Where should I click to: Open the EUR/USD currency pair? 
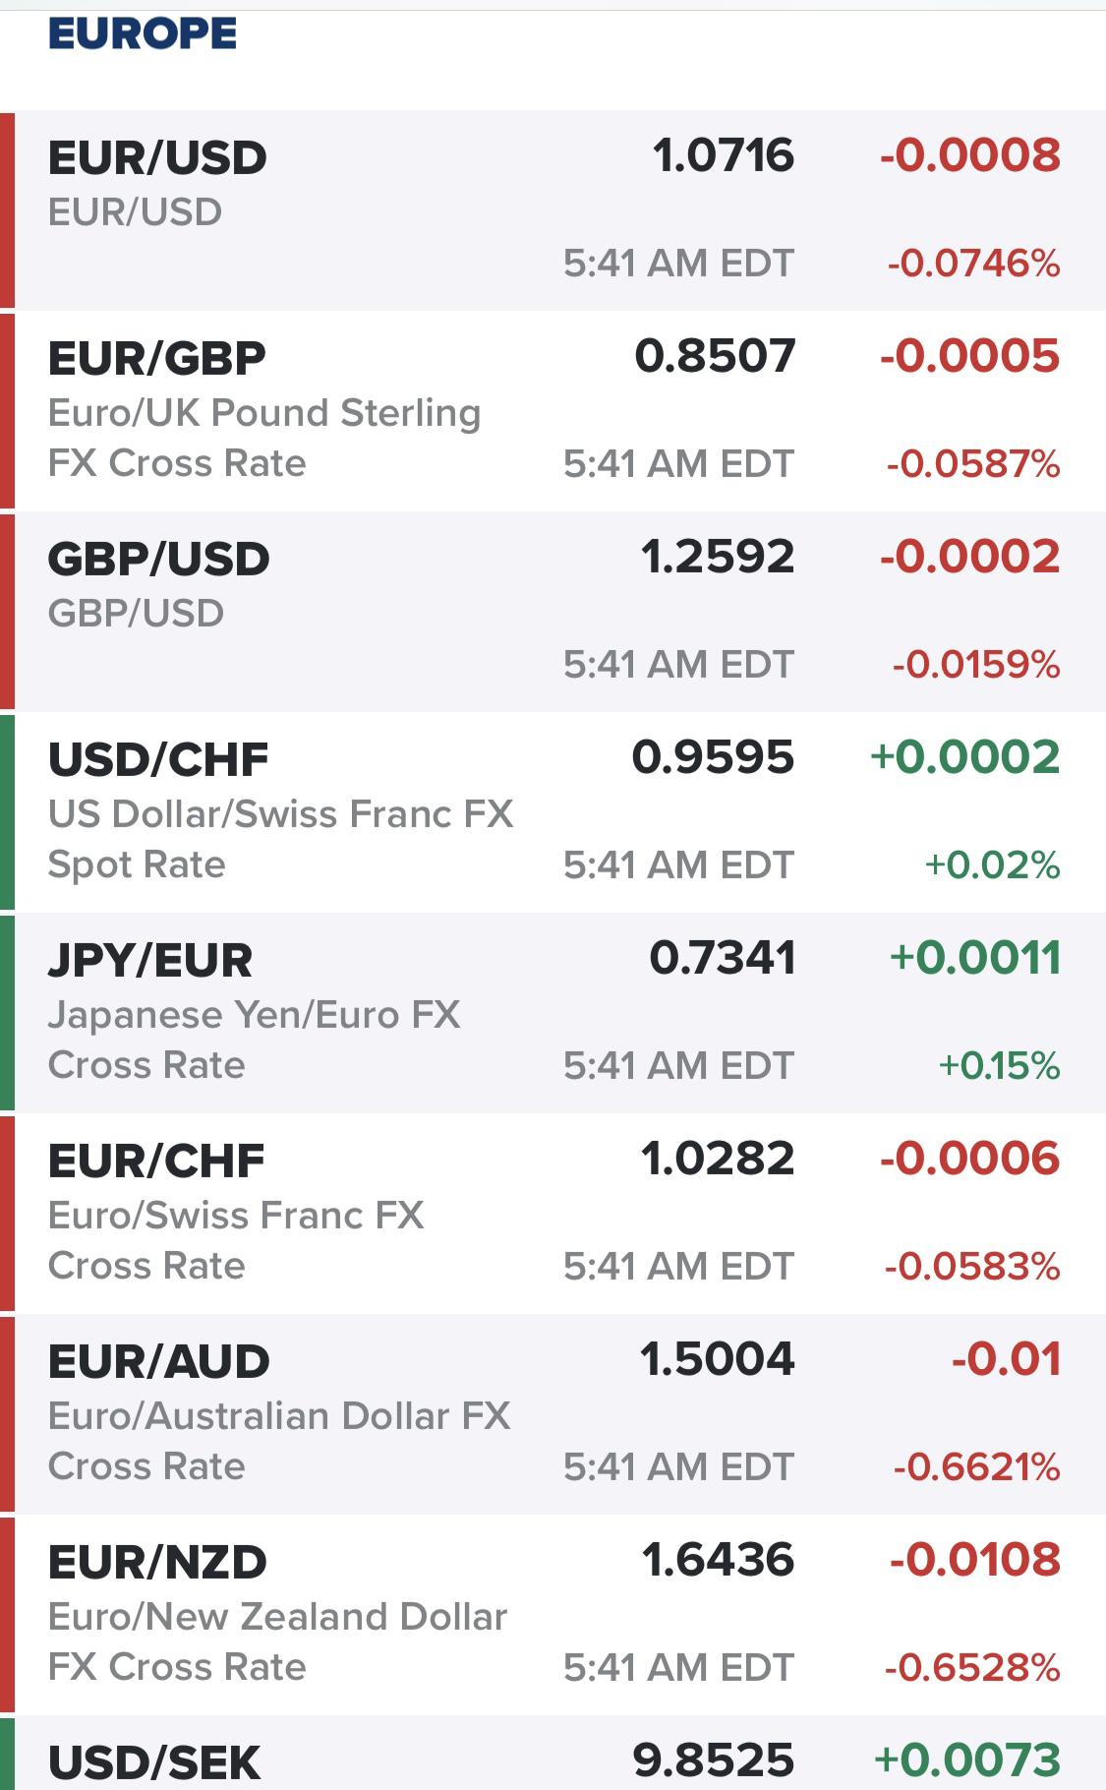coord(553,210)
